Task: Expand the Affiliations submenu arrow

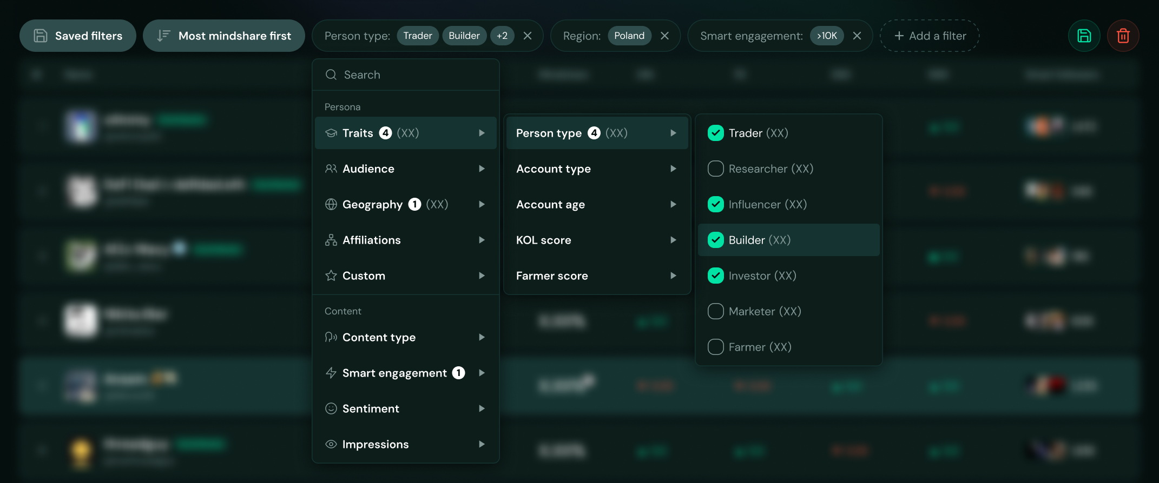Action: tap(482, 240)
